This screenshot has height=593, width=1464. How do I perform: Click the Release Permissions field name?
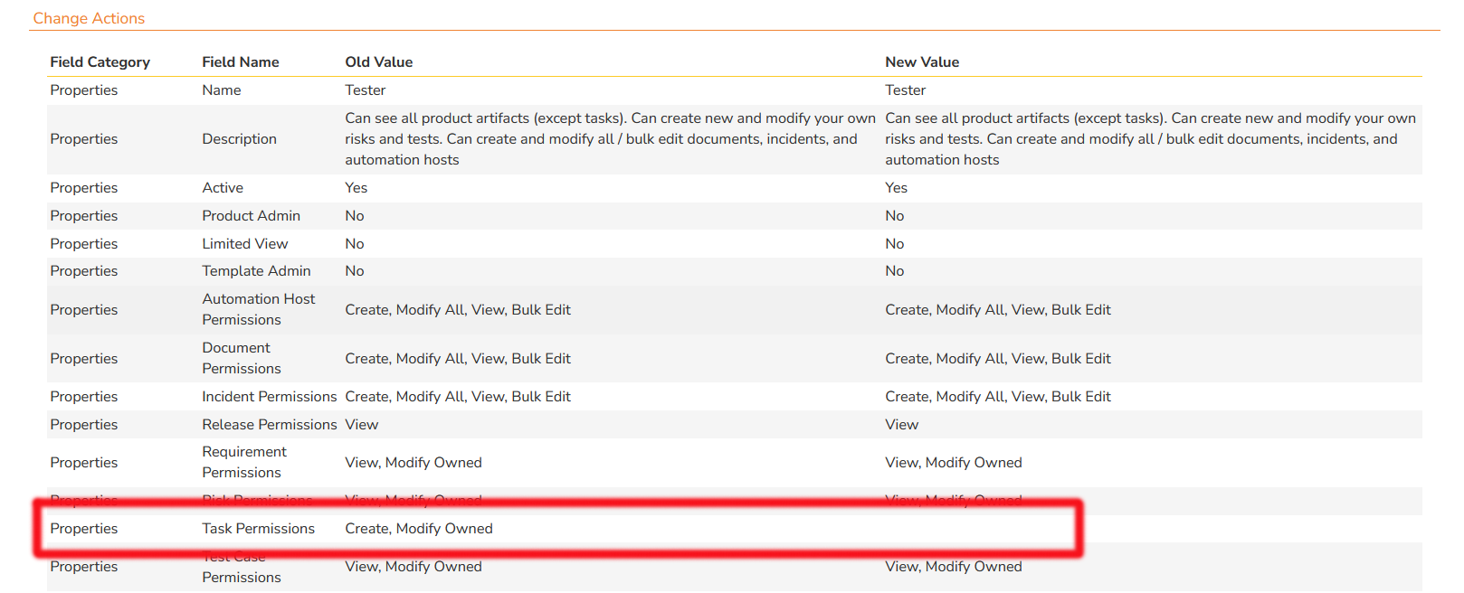tap(269, 424)
